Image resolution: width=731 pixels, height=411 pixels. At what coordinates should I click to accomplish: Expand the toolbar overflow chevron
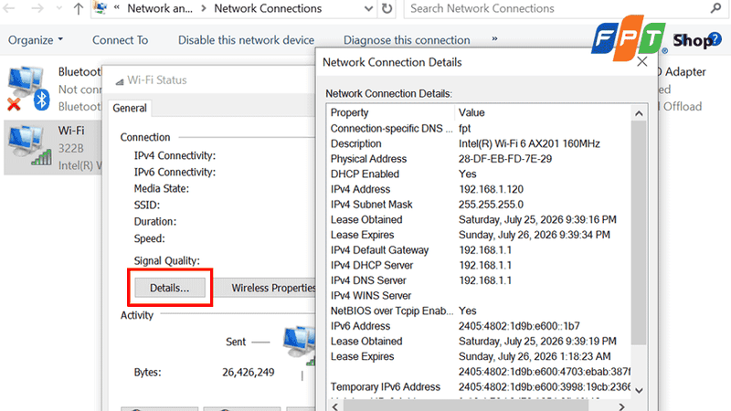pyautogui.click(x=494, y=39)
